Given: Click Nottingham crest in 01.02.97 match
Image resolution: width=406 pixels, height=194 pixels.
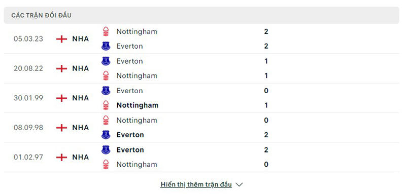Looking at the screenshot, I should pos(106,165).
